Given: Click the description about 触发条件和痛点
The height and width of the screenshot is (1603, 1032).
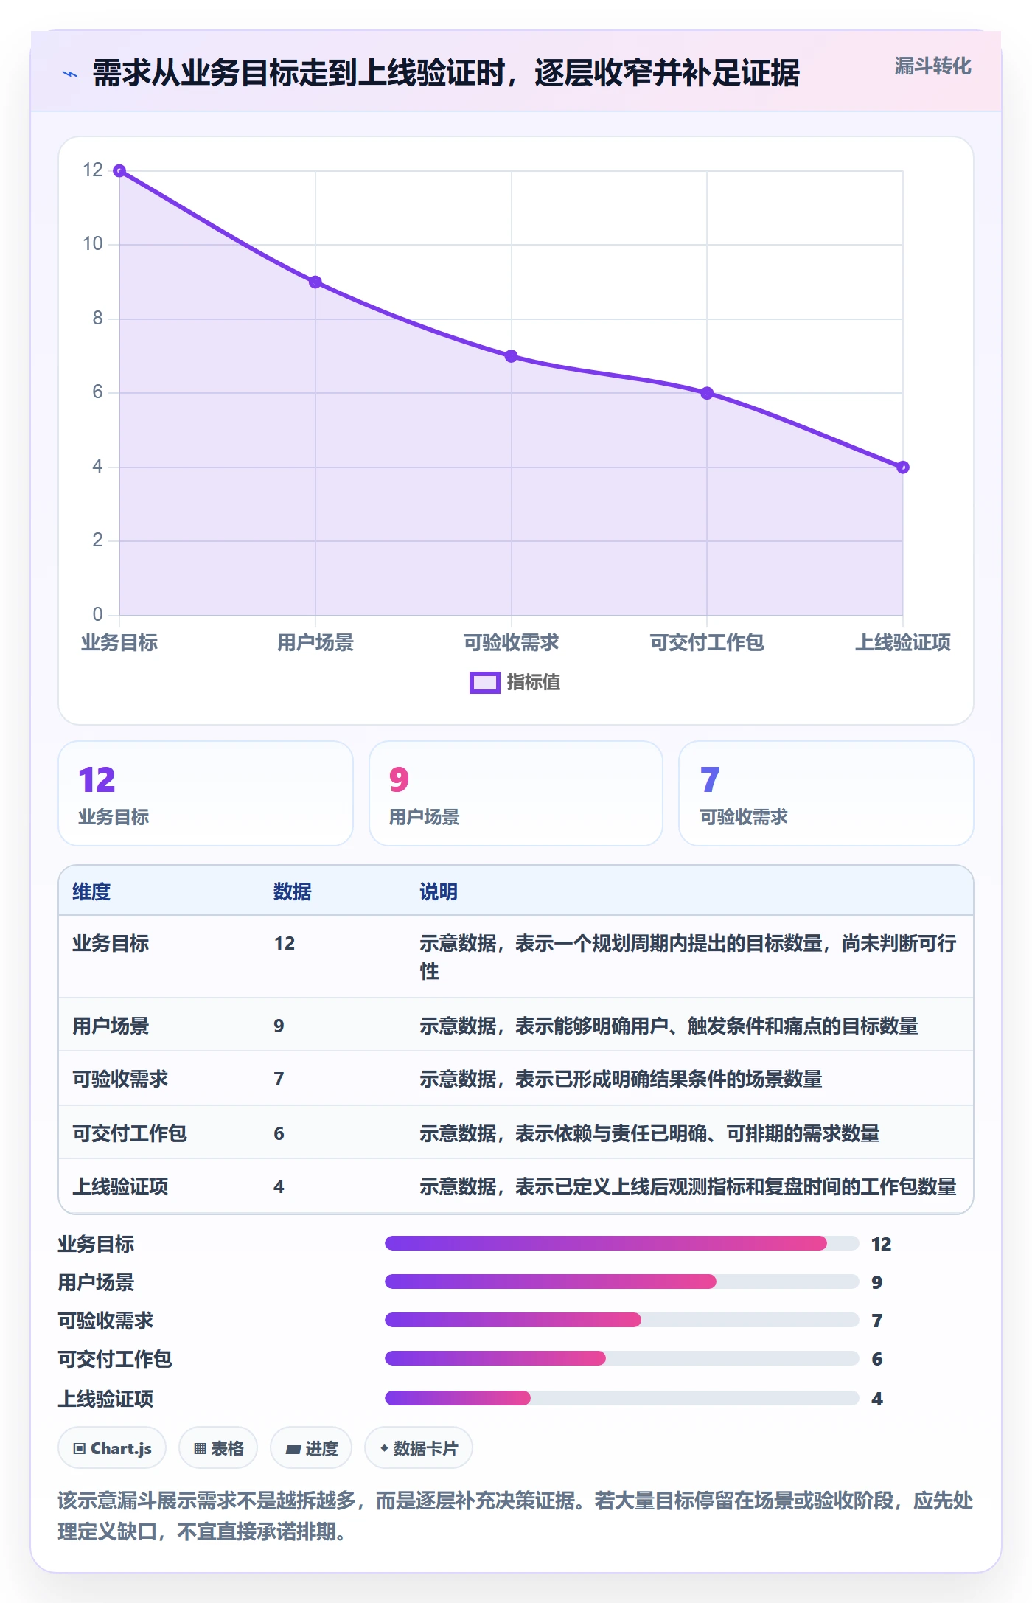Looking at the screenshot, I should point(669,1026).
